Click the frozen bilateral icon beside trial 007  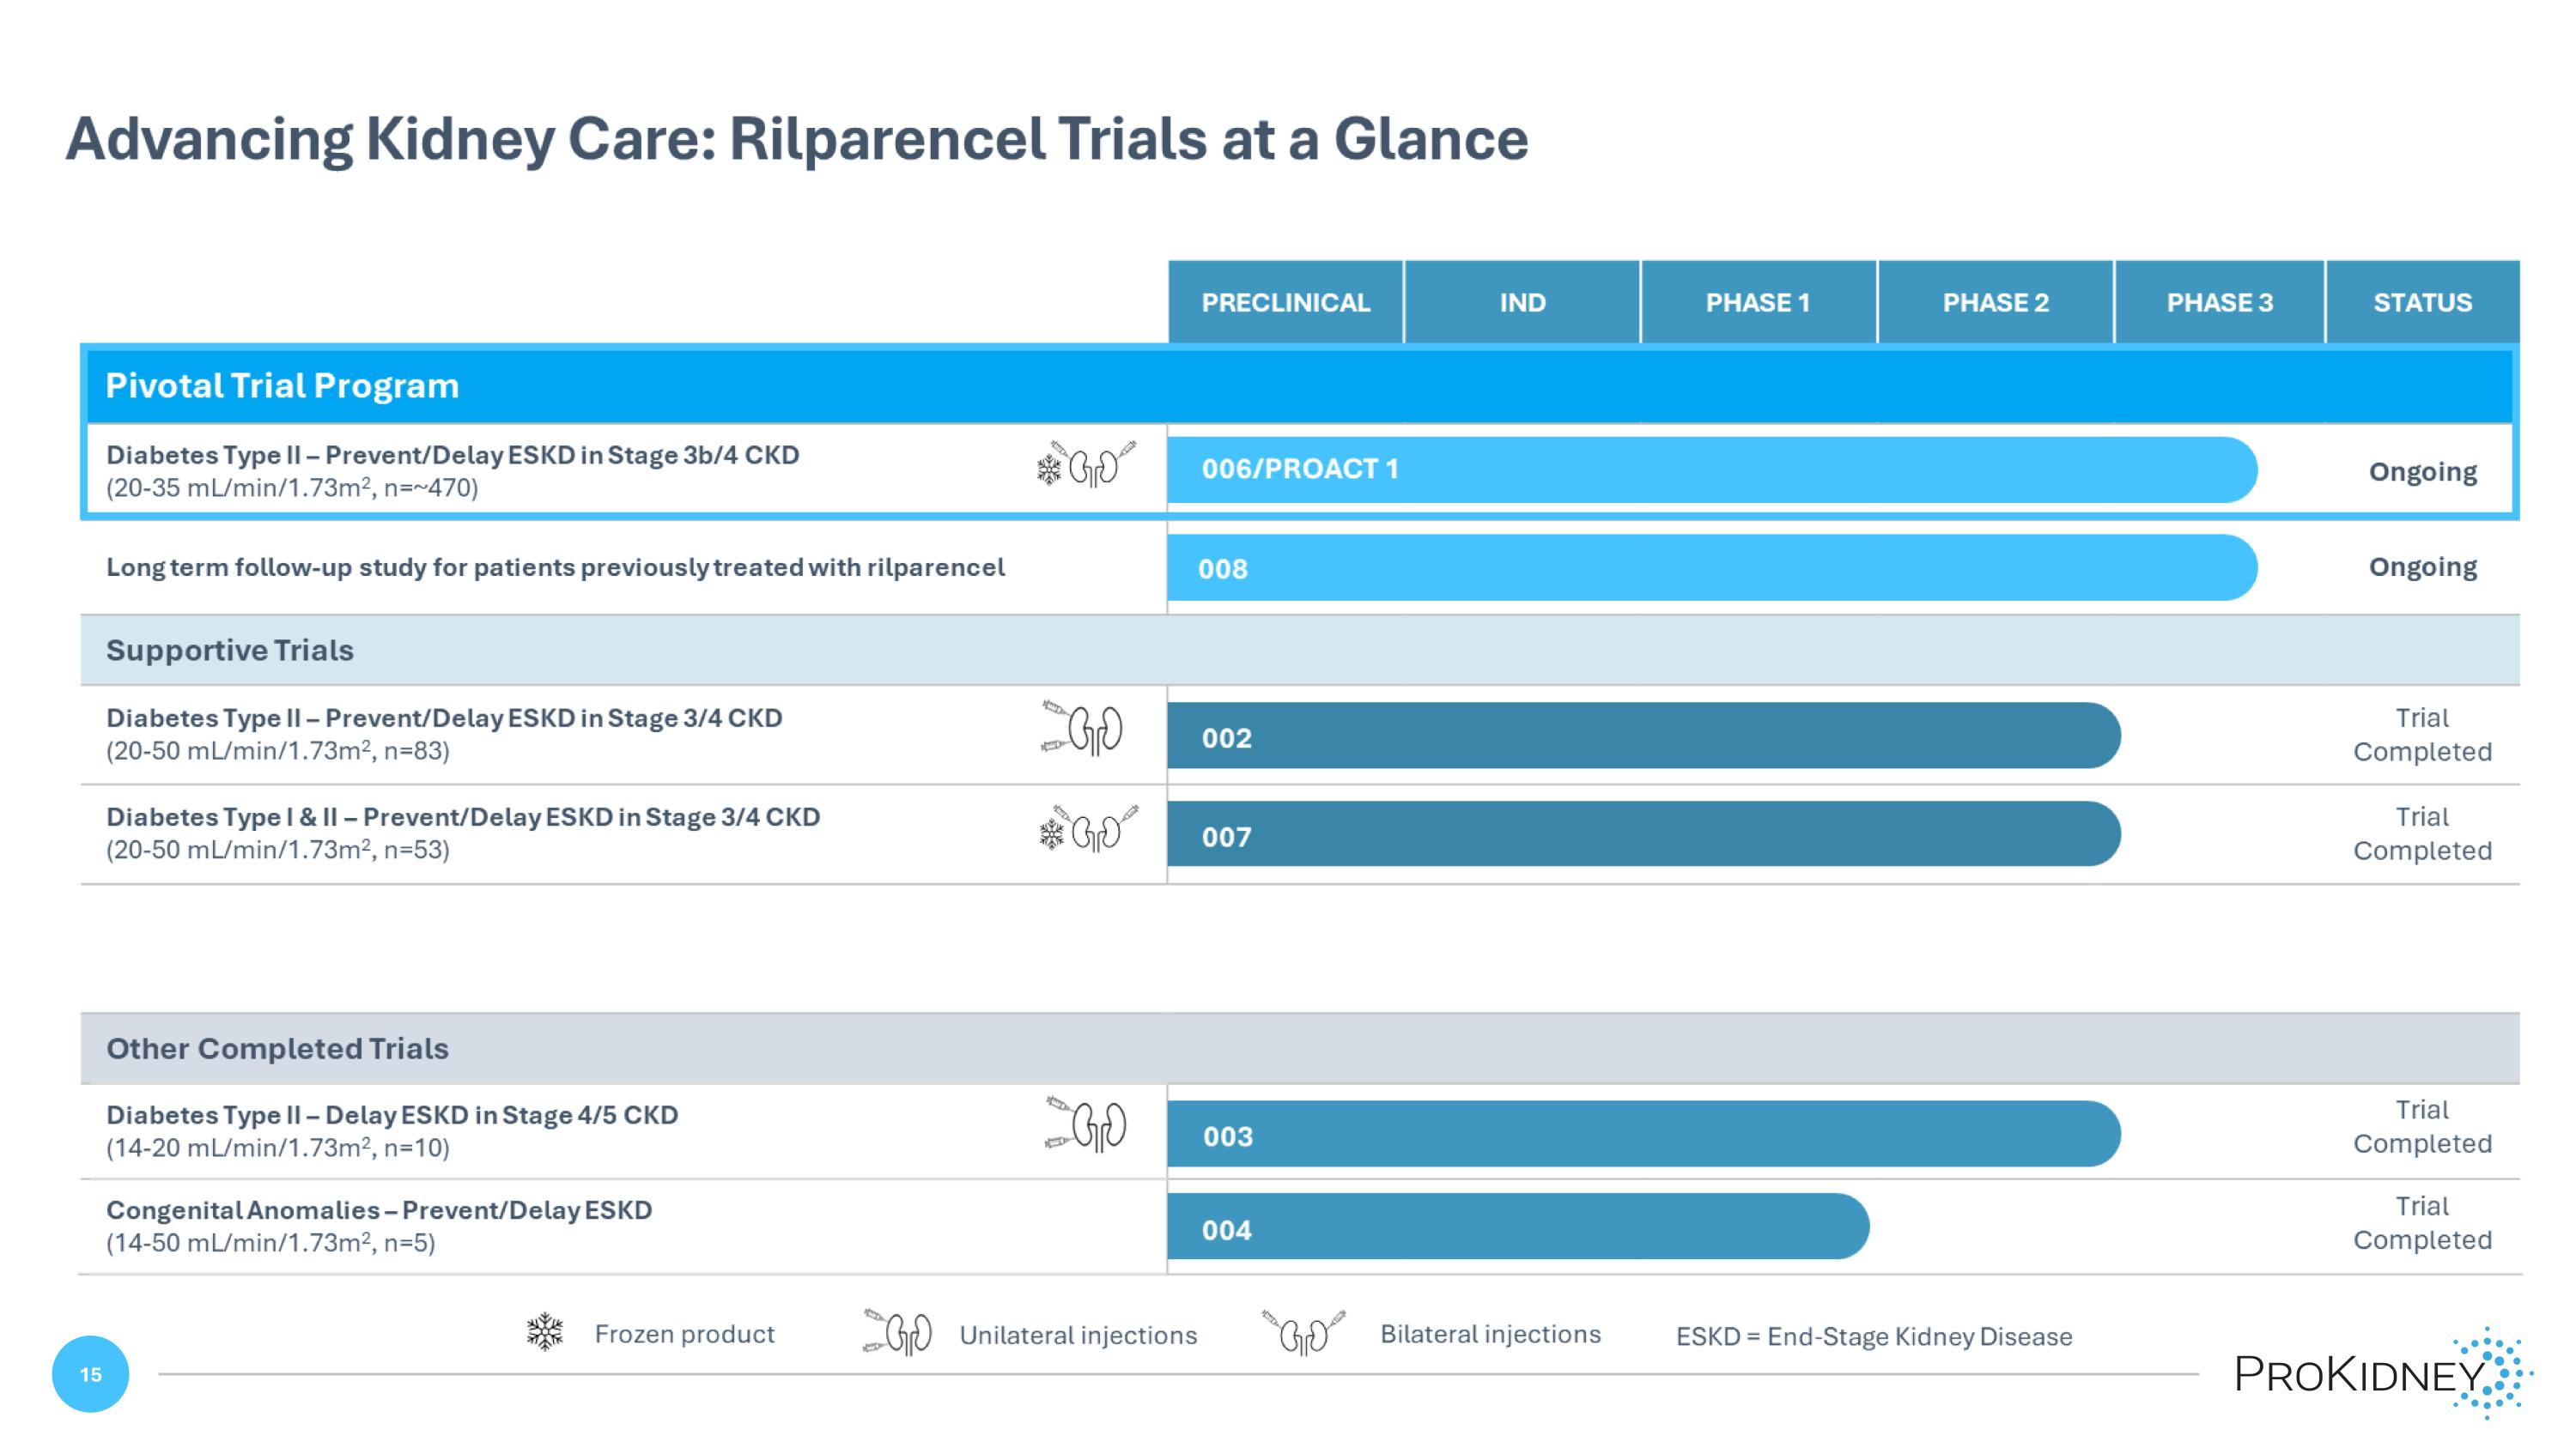(x=1088, y=828)
